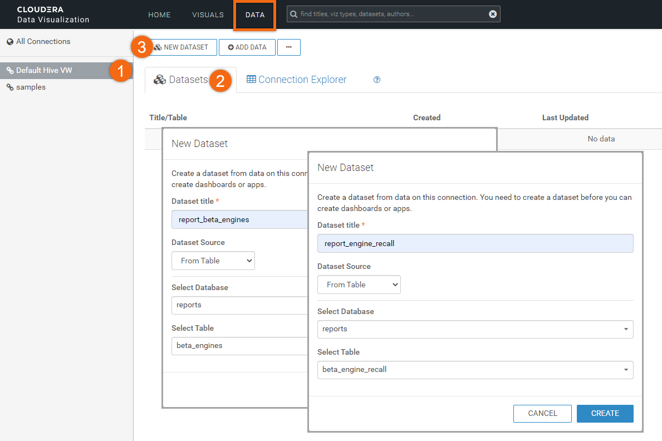Click the Dataset Source label in front dialog

(344, 266)
